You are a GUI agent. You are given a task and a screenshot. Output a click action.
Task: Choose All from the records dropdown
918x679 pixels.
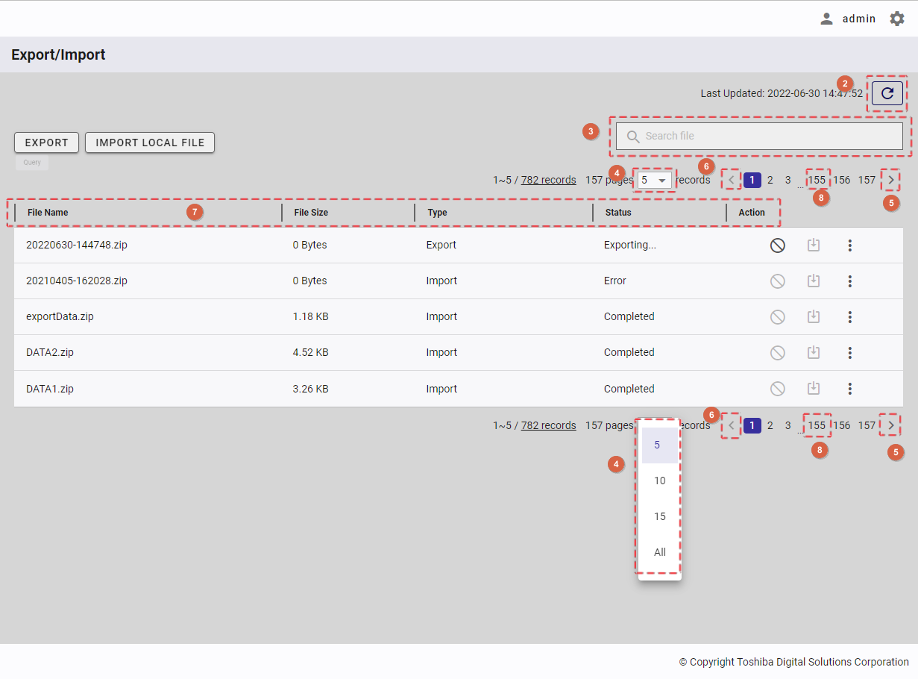click(659, 552)
